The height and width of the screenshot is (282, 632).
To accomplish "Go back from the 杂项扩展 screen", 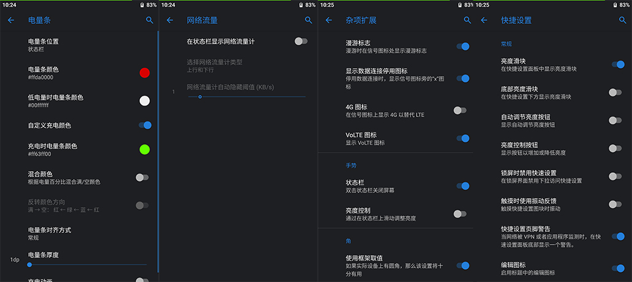I will 328,20.
